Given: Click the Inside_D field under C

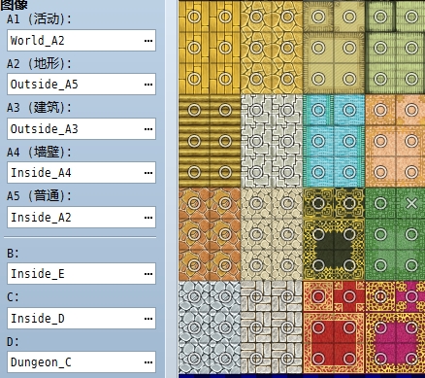Looking at the screenshot, I should coord(82,319).
